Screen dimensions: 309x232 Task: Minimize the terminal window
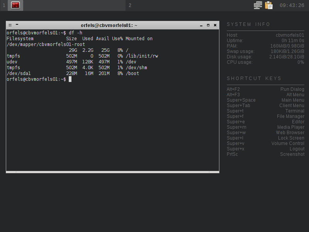201,26
